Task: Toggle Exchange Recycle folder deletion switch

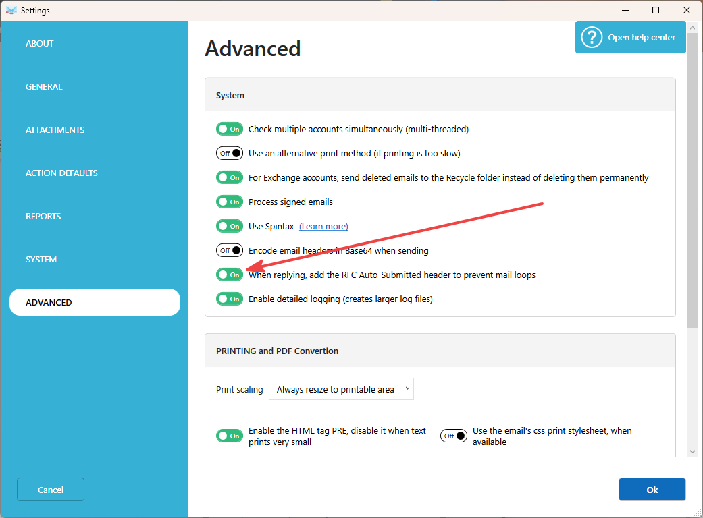Action: coord(230,178)
